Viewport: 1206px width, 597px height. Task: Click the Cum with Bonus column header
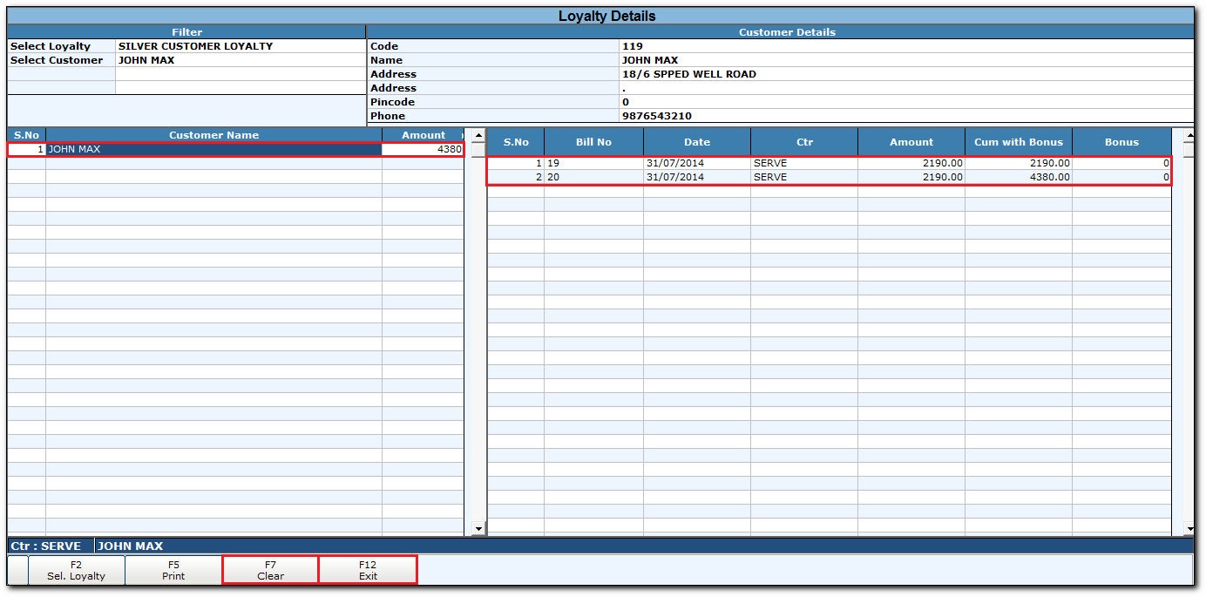[x=1019, y=142]
